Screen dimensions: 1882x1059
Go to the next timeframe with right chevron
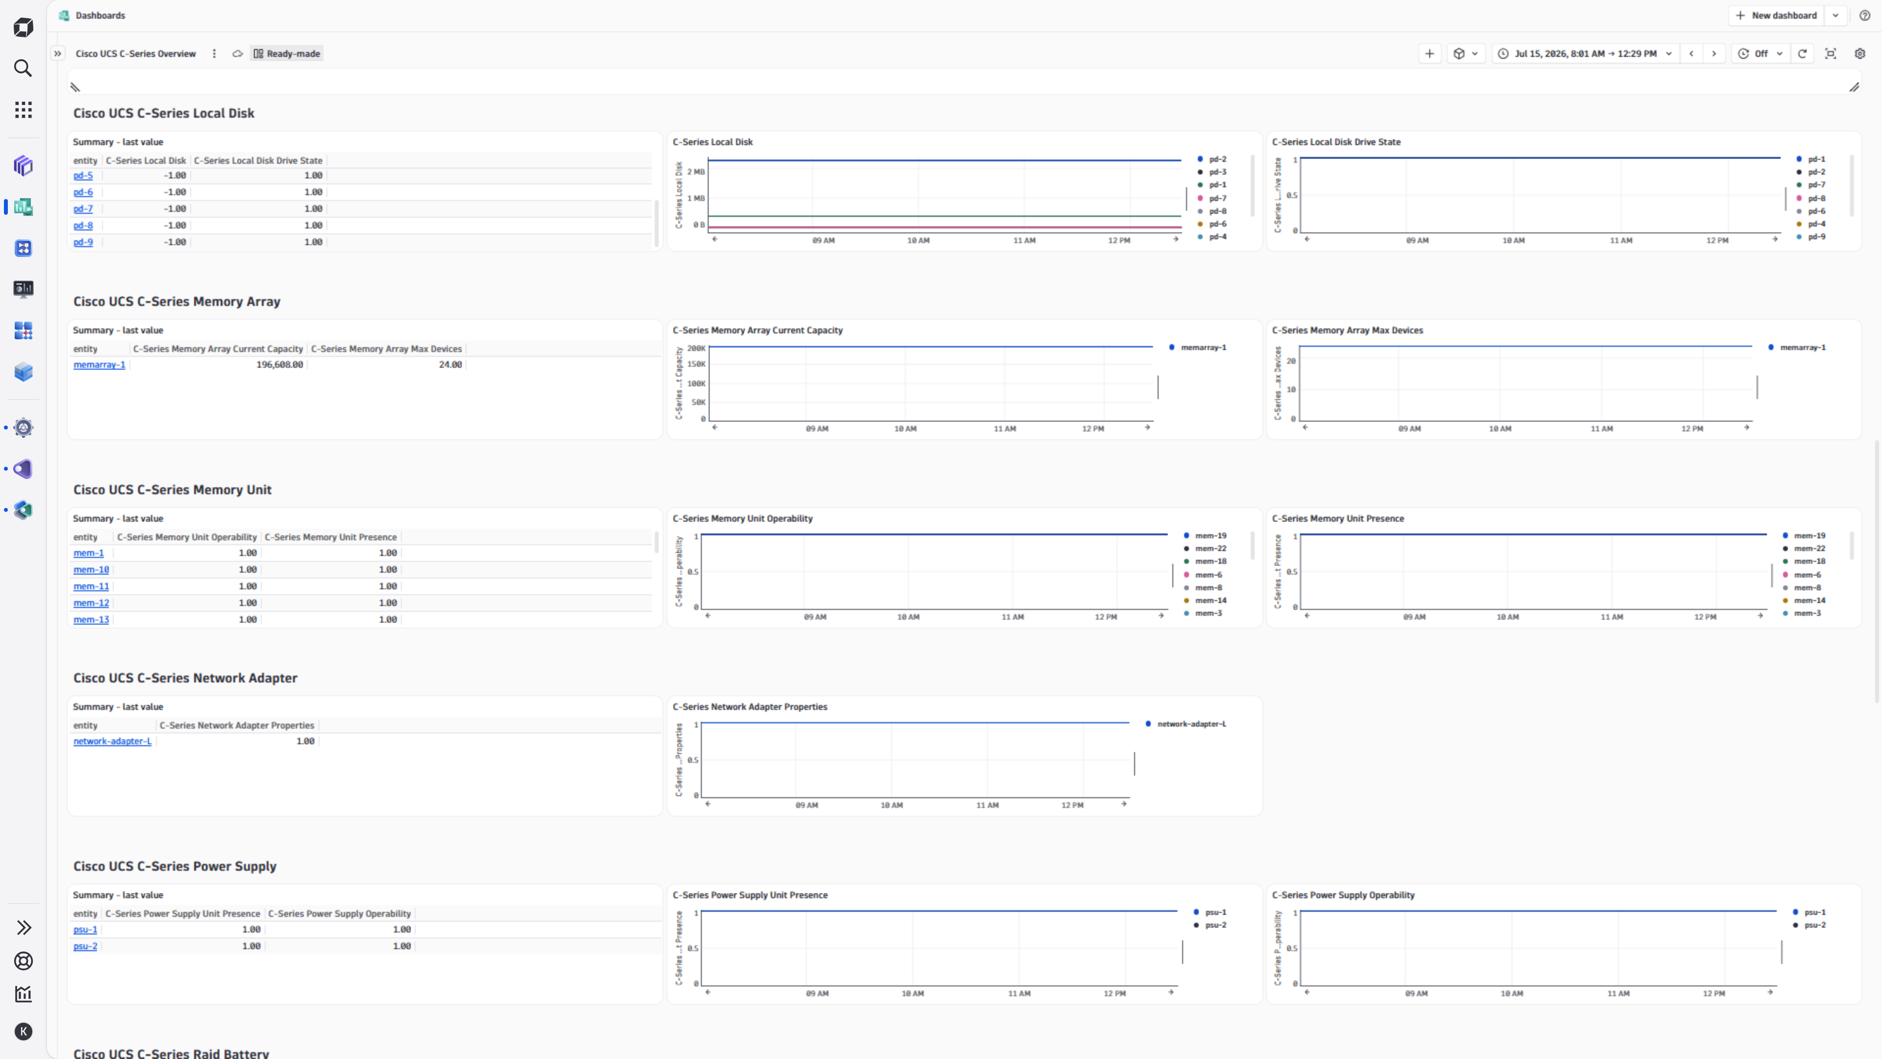click(x=1714, y=53)
